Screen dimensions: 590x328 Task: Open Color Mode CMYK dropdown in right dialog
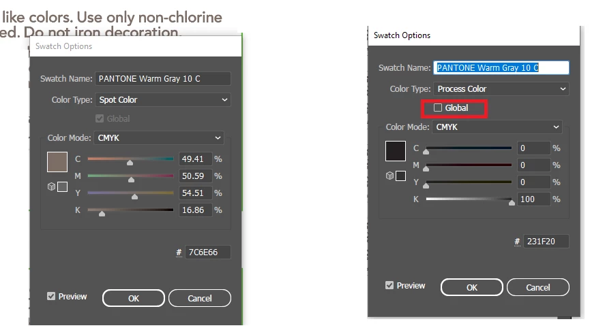(x=497, y=127)
